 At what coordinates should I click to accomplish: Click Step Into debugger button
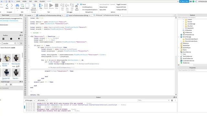(x=62, y=7)
